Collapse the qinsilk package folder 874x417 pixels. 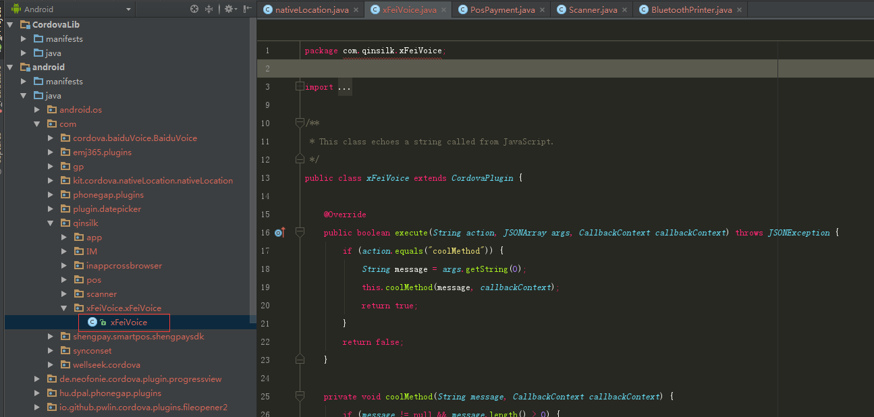click(x=51, y=223)
